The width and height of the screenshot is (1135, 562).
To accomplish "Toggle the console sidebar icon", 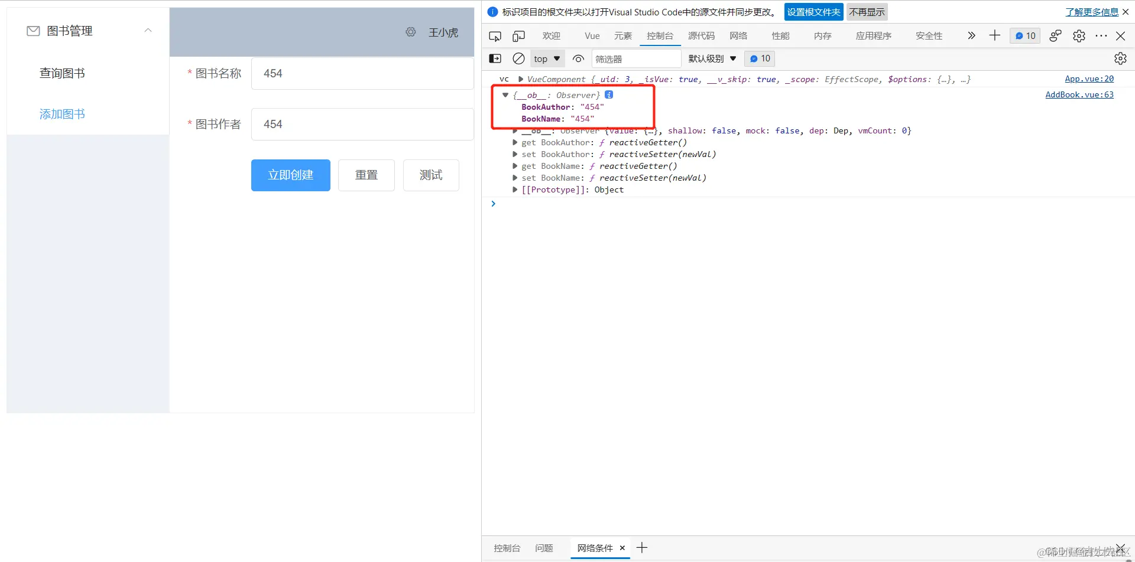I will coord(495,58).
